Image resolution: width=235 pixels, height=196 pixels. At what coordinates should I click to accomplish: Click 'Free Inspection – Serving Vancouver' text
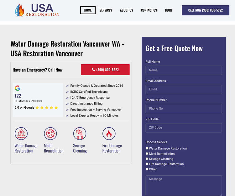pyautogui.click(x=96, y=110)
